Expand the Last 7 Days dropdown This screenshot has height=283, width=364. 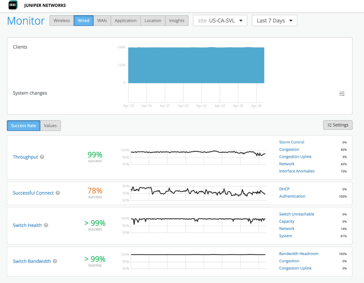click(274, 21)
